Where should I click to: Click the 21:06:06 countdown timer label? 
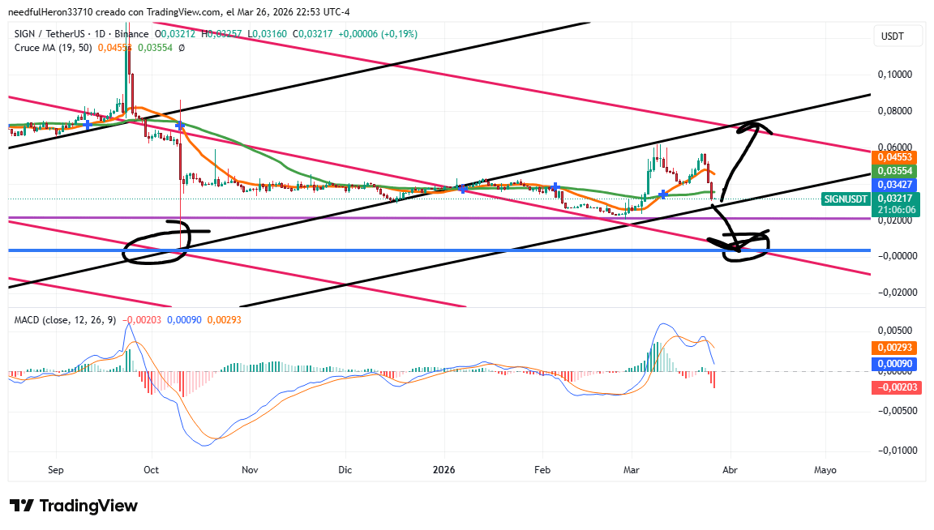[x=895, y=210]
